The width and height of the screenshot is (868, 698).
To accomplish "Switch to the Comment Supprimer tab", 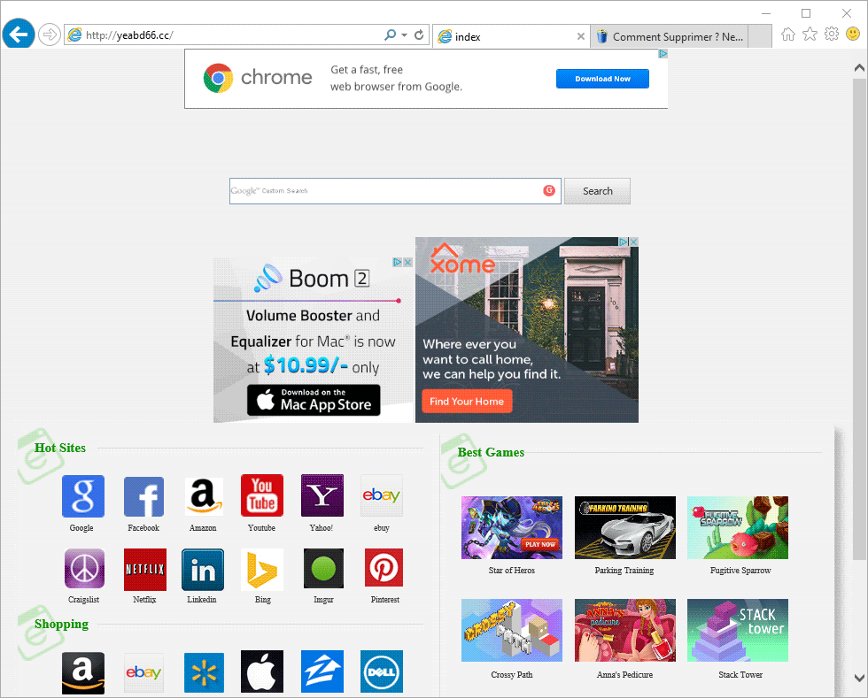I will 670,36.
